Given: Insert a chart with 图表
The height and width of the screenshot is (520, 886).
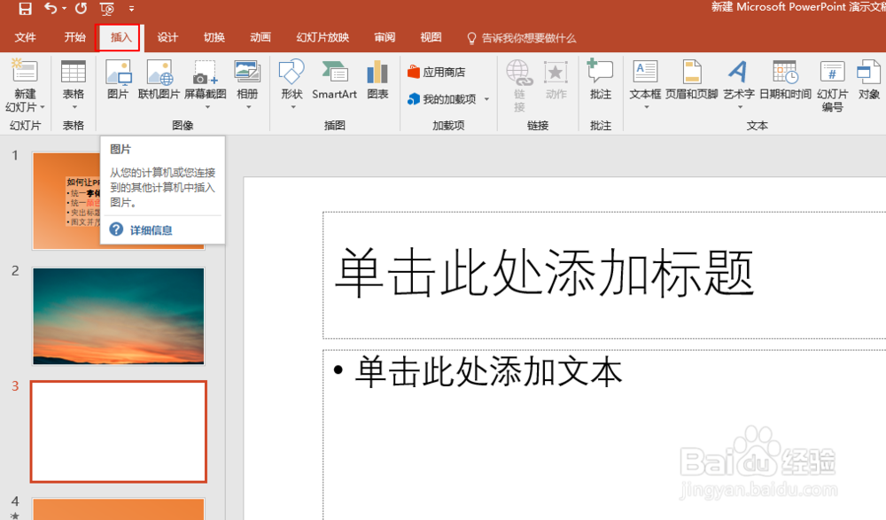Looking at the screenshot, I should point(377,79).
